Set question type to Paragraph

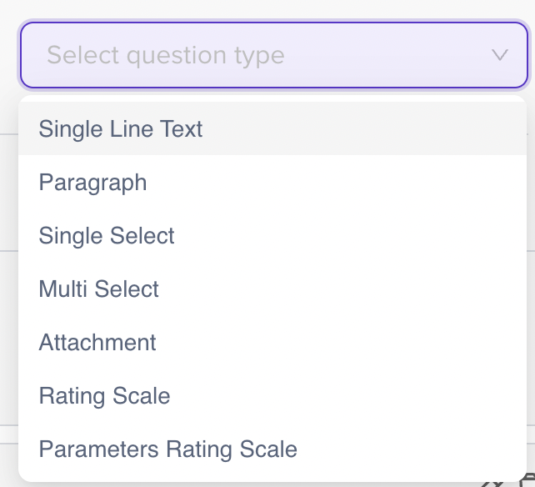point(92,183)
